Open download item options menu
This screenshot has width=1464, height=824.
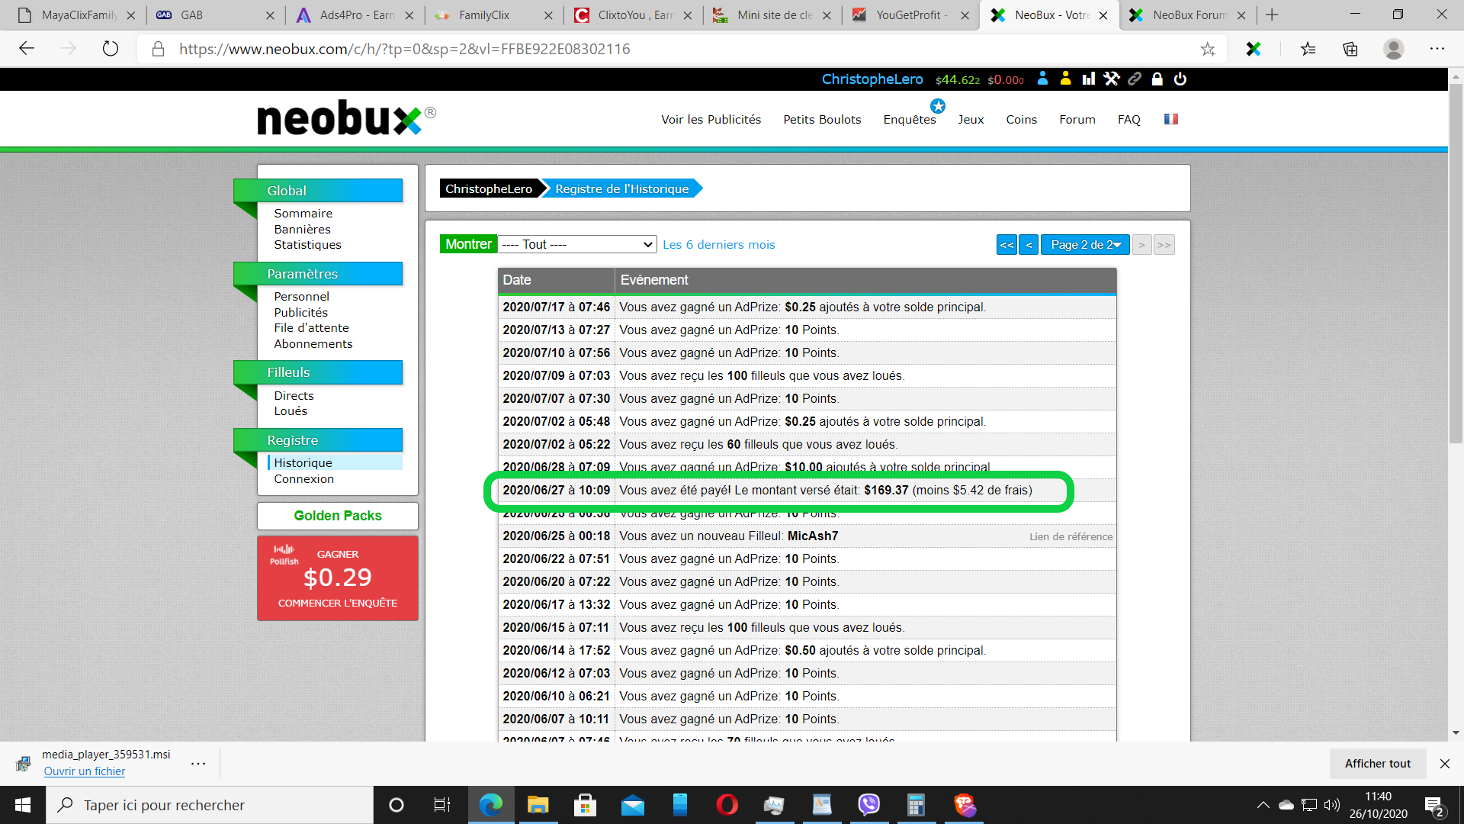(x=198, y=763)
